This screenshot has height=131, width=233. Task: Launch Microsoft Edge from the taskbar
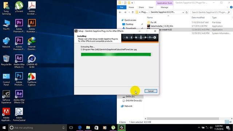pos(80,128)
